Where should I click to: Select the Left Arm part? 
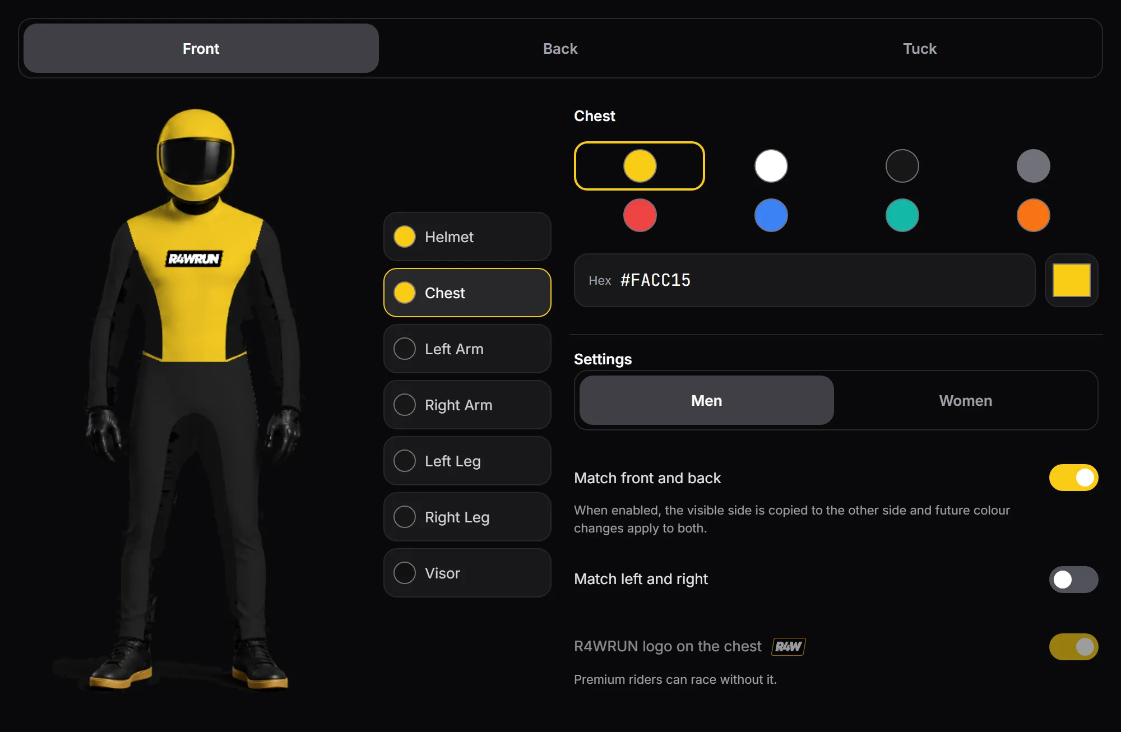(x=467, y=349)
